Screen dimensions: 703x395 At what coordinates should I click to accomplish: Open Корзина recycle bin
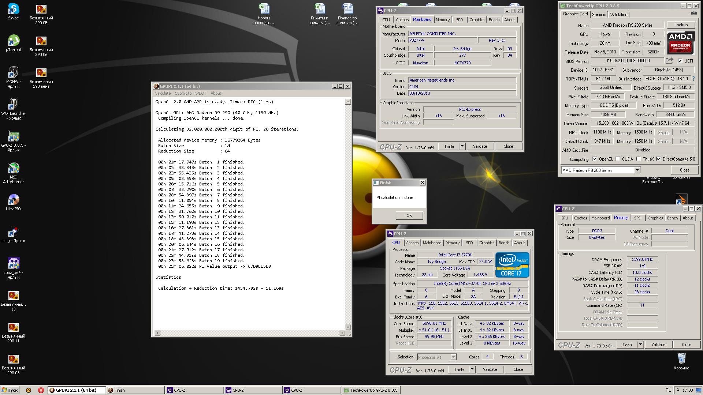coord(681,361)
